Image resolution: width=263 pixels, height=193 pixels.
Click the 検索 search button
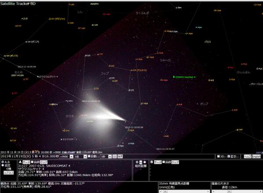(x=120, y=157)
